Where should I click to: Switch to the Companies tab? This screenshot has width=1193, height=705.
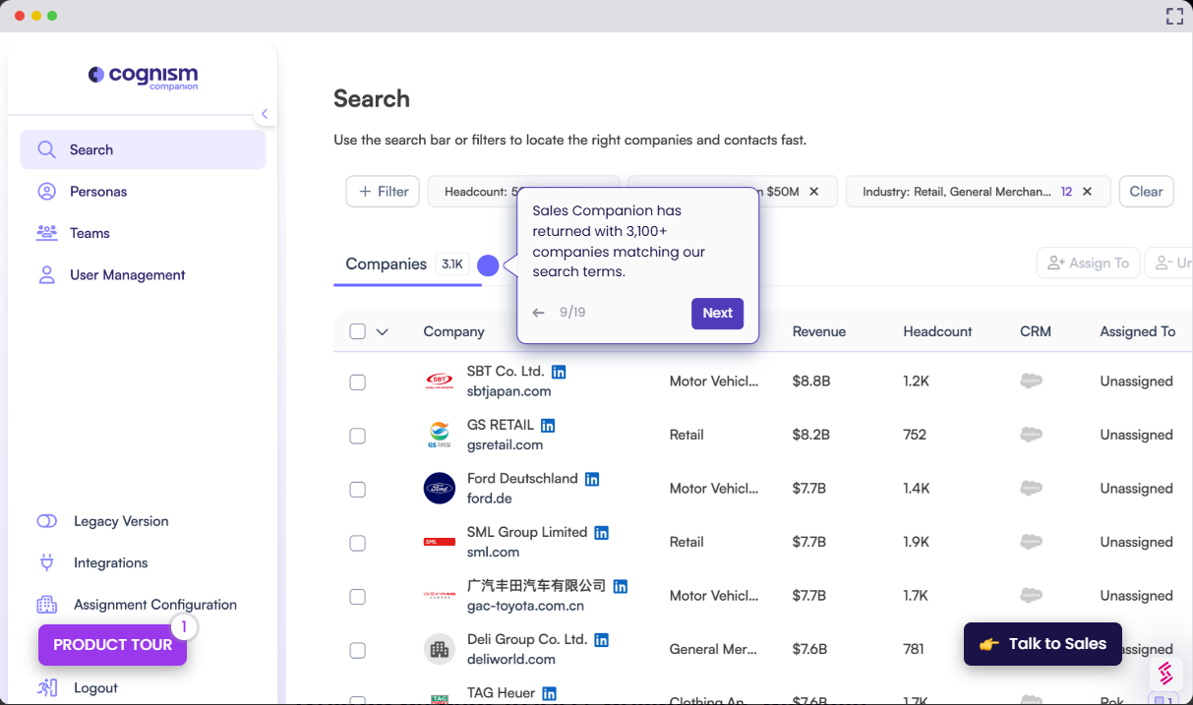tap(387, 264)
